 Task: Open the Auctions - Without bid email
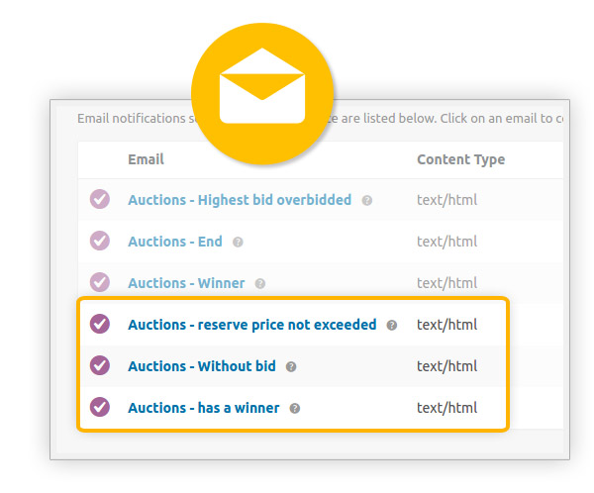[202, 367]
